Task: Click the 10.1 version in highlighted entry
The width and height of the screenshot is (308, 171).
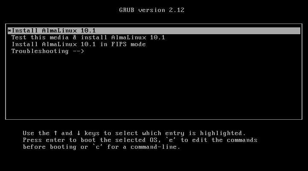Action: click(x=88, y=31)
